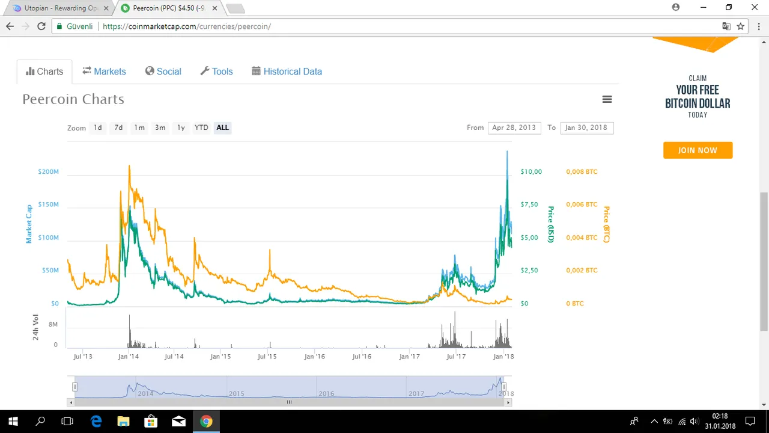Screen dimensions: 769x433
Task: Check the battery status icon
Action: [668, 422]
